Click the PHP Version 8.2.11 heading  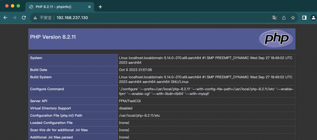pyautogui.click(x=53, y=37)
